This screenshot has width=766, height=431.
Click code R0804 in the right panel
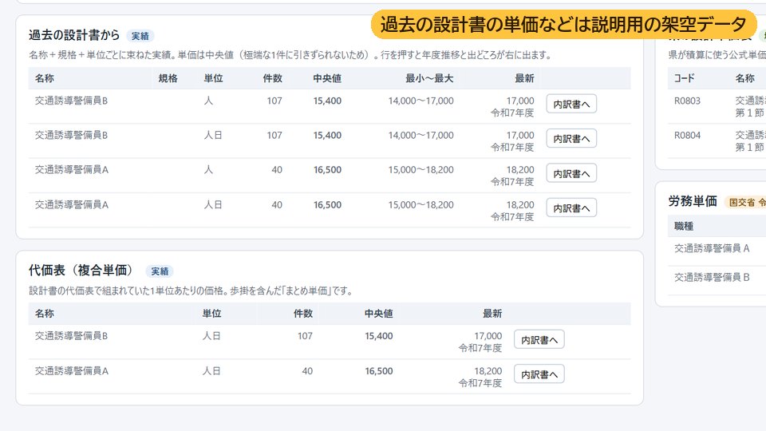point(687,136)
